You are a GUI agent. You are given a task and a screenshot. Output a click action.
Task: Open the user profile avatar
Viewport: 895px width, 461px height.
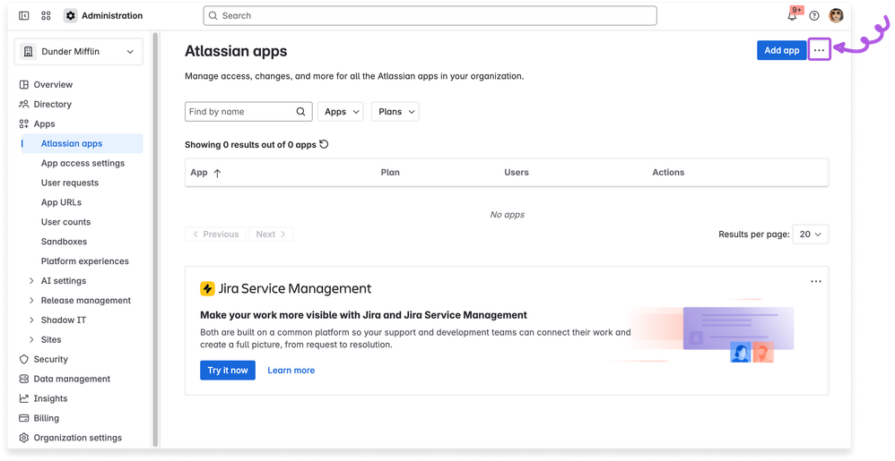click(x=836, y=16)
